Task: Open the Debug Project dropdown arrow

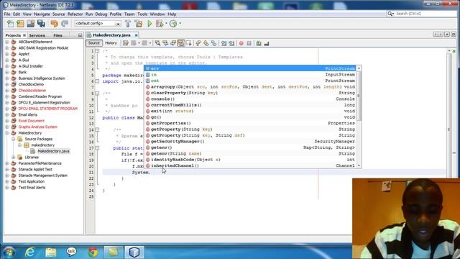Action: [x=166, y=24]
